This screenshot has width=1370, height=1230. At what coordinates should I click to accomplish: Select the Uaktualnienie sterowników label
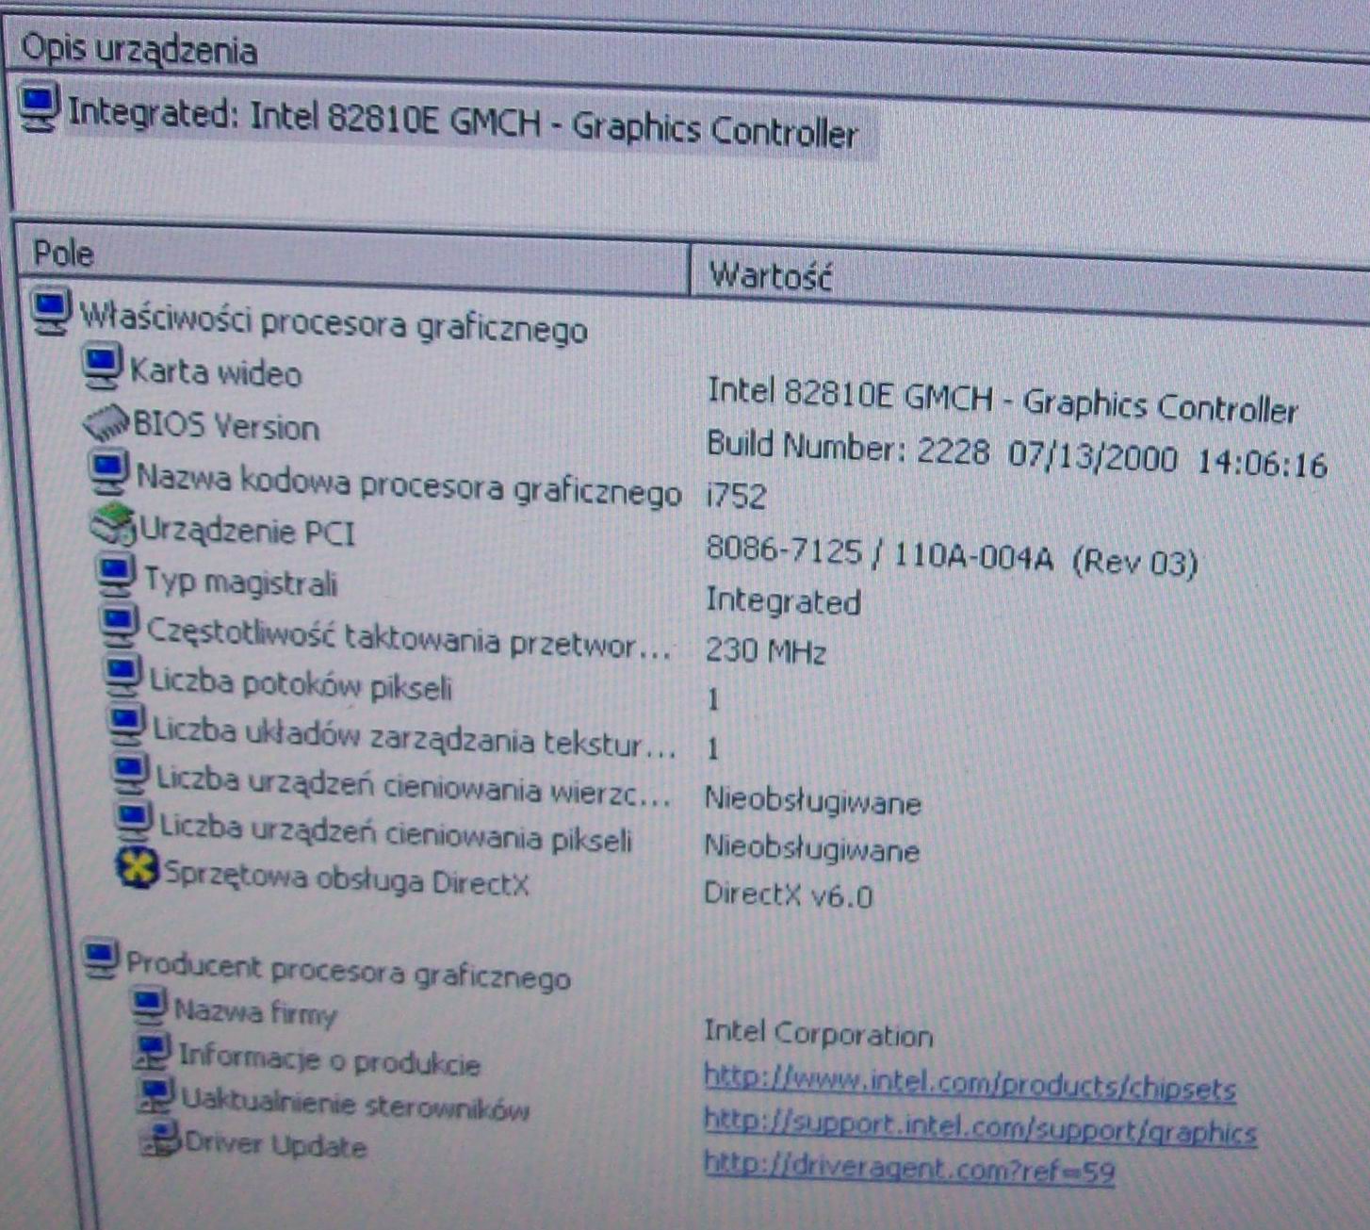click(355, 1104)
